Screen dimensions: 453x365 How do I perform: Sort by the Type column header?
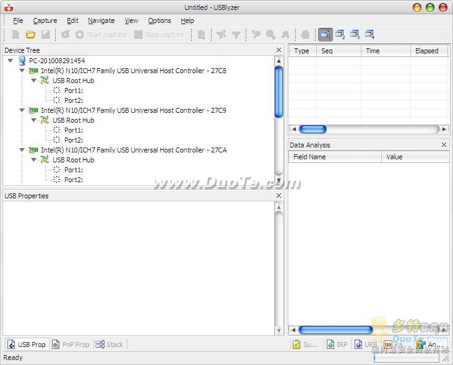click(x=303, y=51)
